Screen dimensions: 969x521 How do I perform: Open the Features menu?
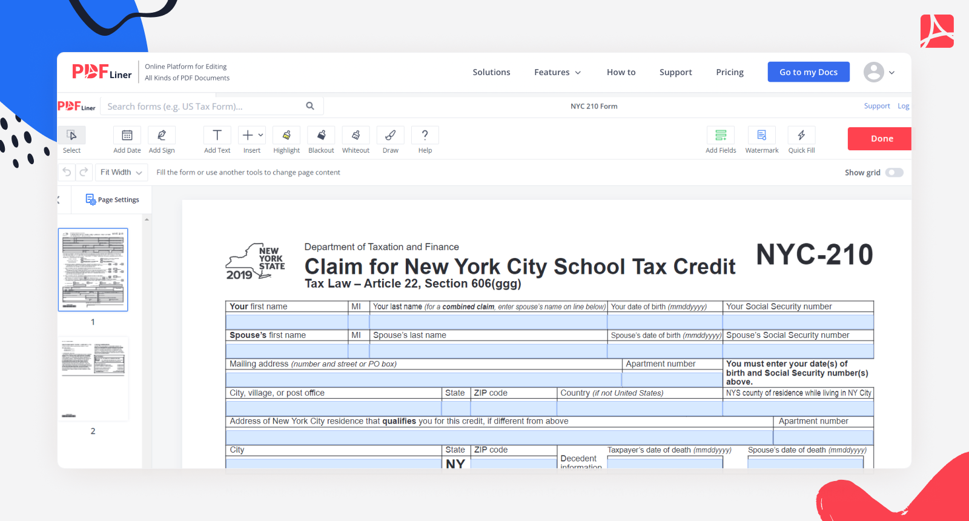(x=557, y=72)
